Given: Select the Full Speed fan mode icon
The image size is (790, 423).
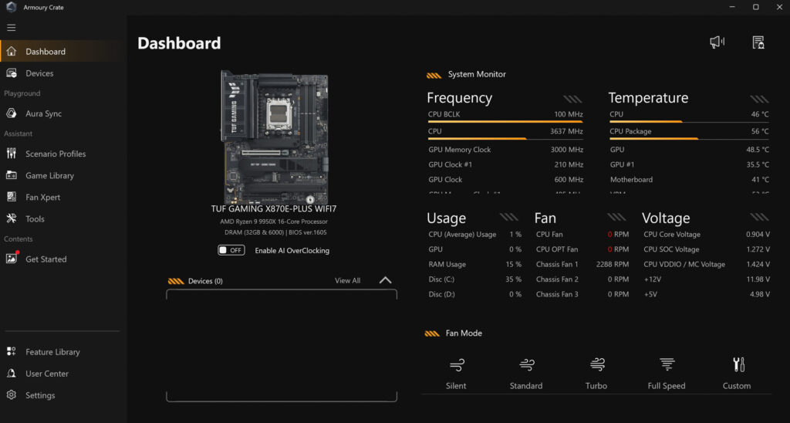Looking at the screenshot, I should click(667, 364).
